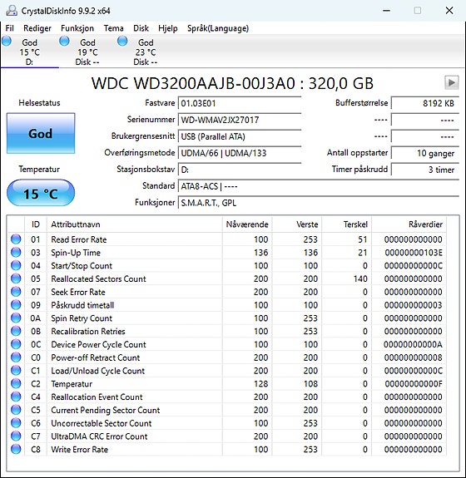The width and height of the screenshot is (466, 478).
Task: Click status orb for Write Error Rate row
Action: 16,449
